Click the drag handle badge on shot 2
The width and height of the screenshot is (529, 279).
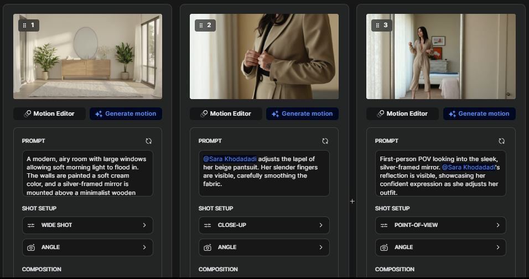coord(205,25)
